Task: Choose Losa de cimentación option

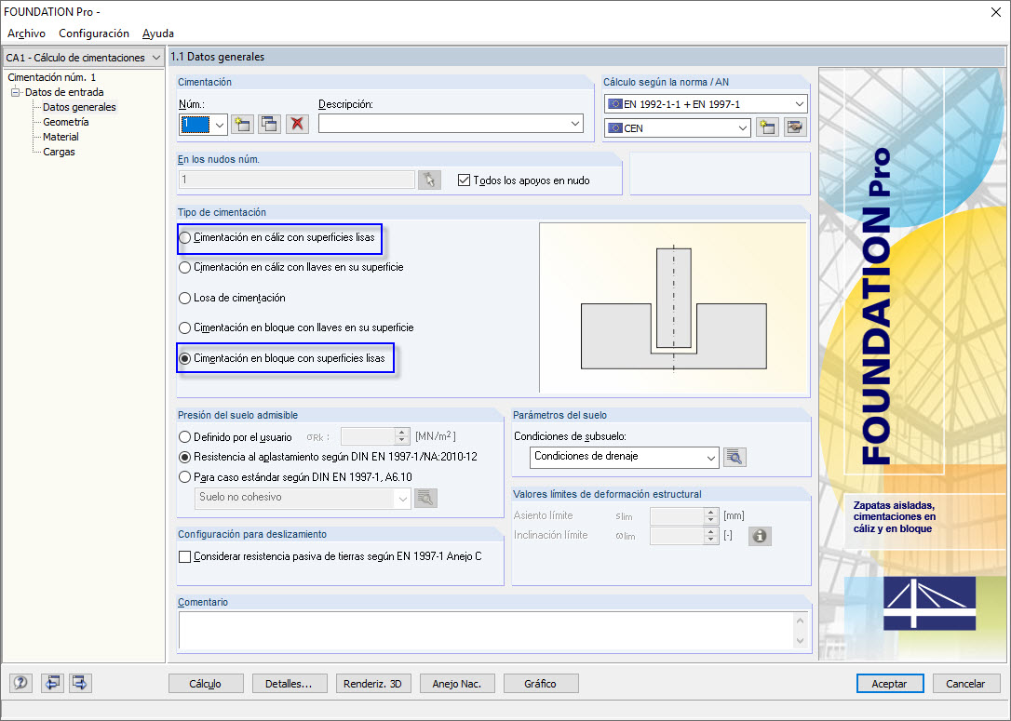Action: tap(185, 299)
